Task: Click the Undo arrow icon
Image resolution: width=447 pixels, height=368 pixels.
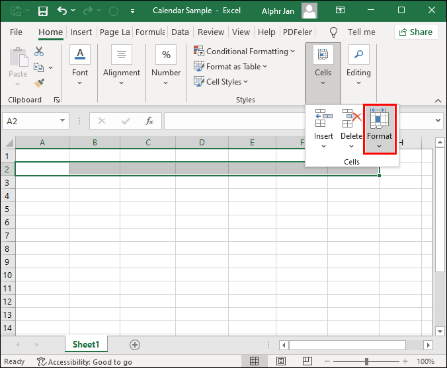Action: [x=62, y=11]
